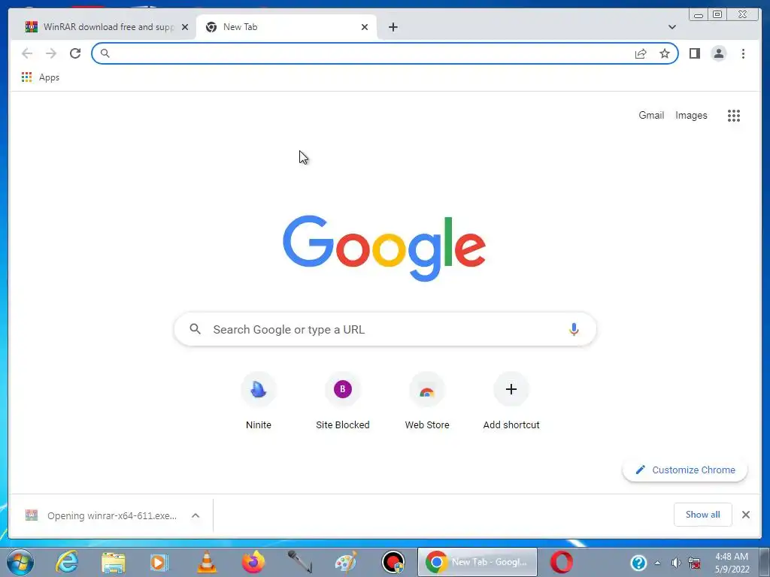Open the winrar-x64-611.exe download item
Image resolution: width=770 pixels, height=577 pixels.
click(x=102, y=515)
